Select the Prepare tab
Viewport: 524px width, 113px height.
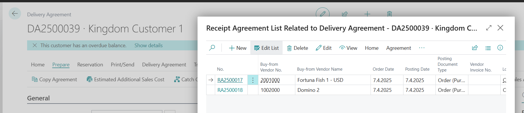pos(61,65)
